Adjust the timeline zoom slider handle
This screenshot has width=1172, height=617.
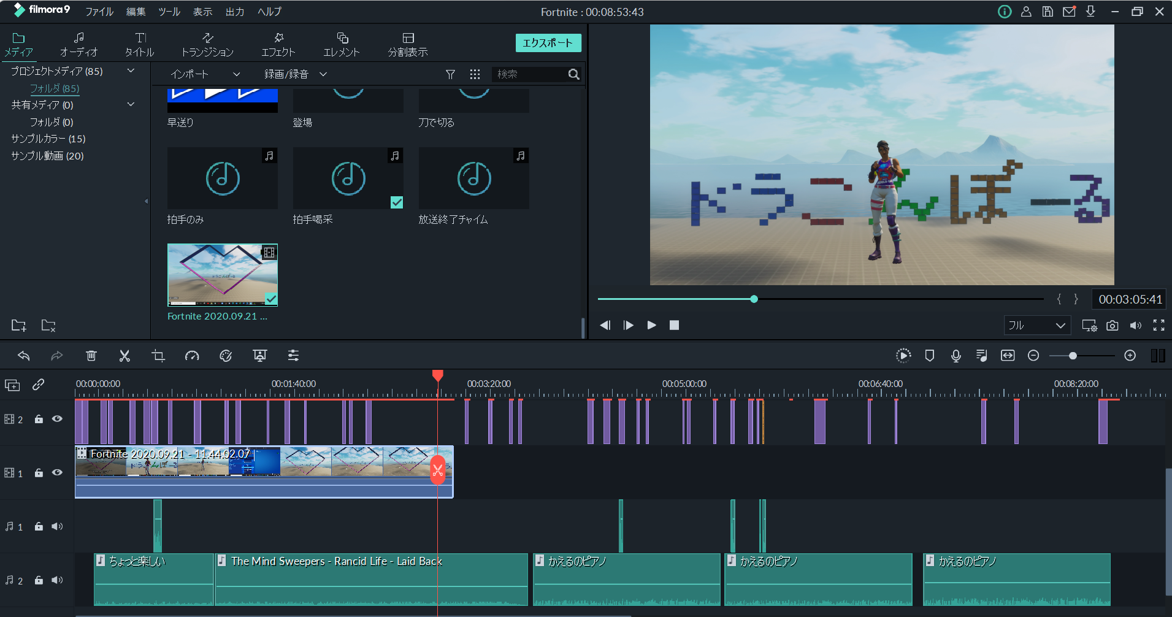tap(1073, 356)
